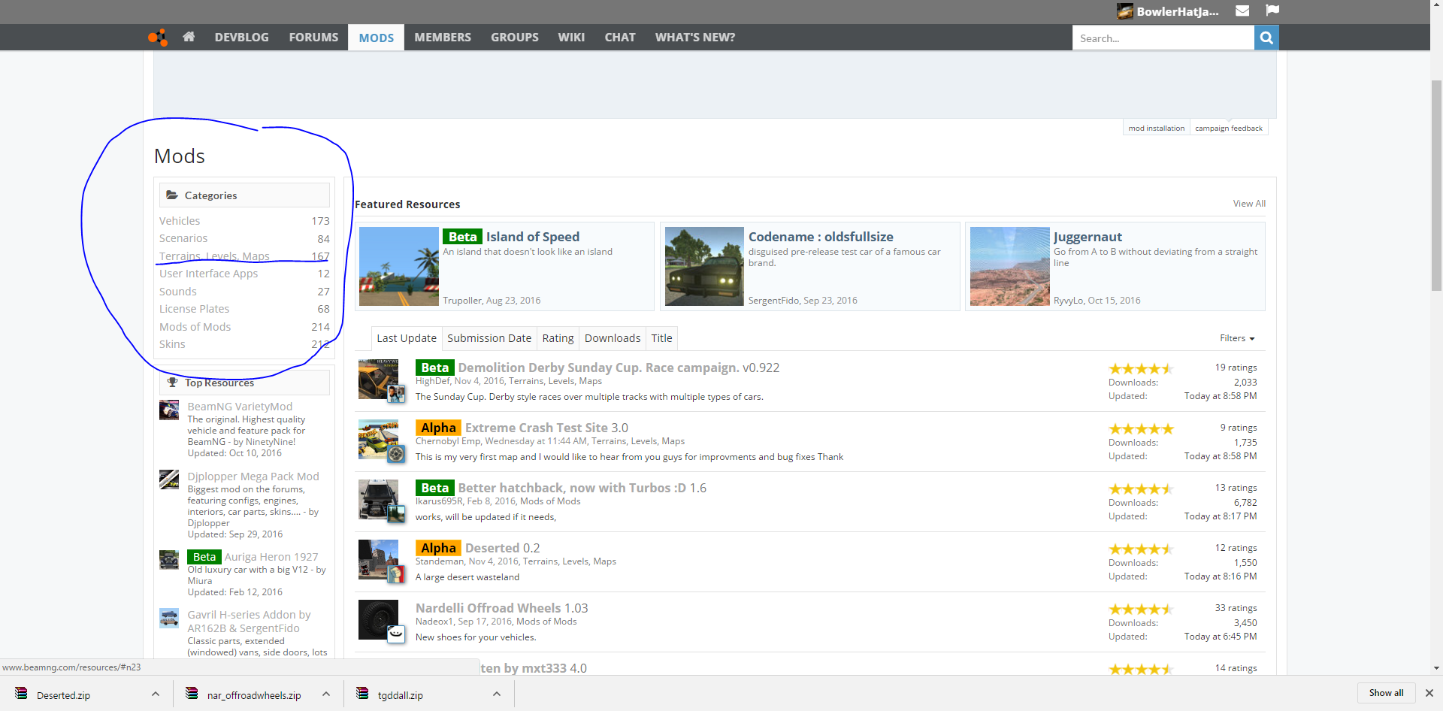Click nar_offroadwheels.zip file icon
The image size is (1443, 711).
point(192,694)
